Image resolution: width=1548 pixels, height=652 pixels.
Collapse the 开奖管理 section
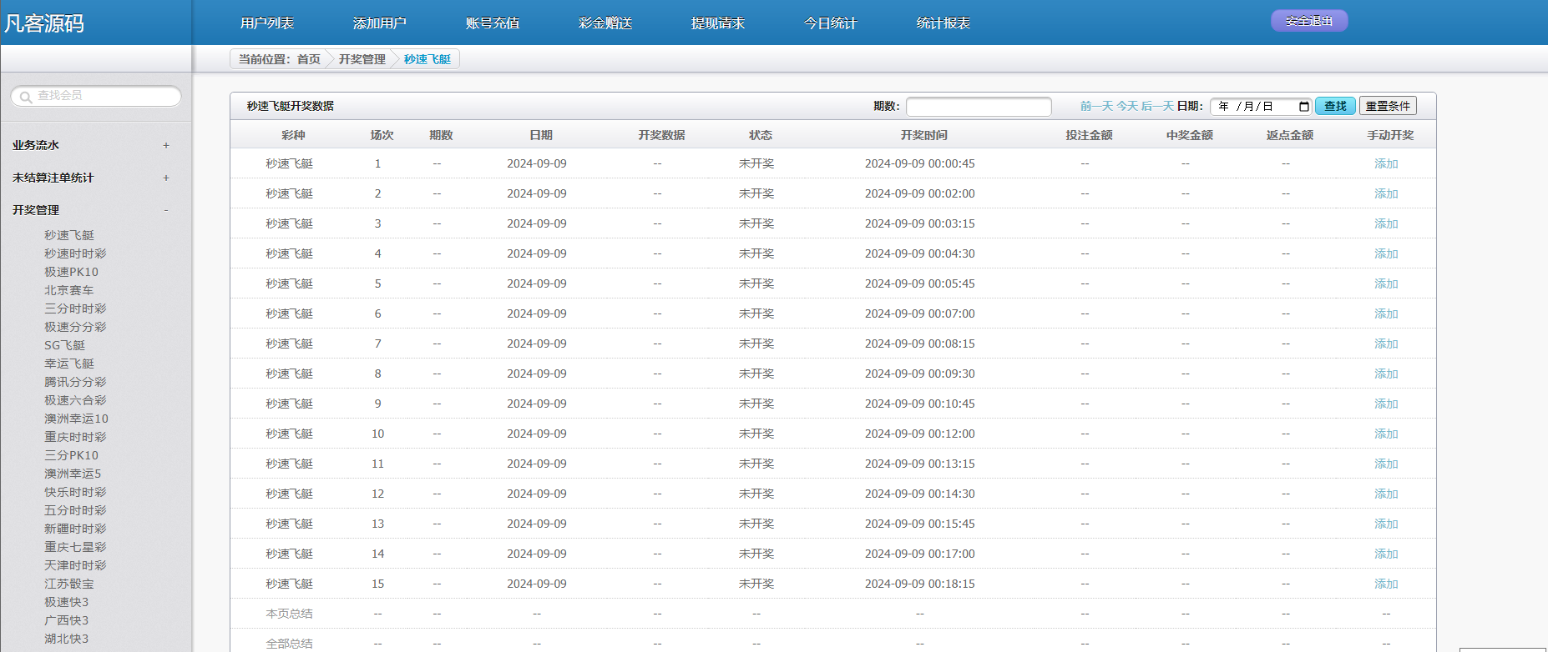pos(165,210)
